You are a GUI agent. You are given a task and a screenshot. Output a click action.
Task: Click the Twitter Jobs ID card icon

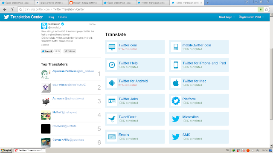112,101
